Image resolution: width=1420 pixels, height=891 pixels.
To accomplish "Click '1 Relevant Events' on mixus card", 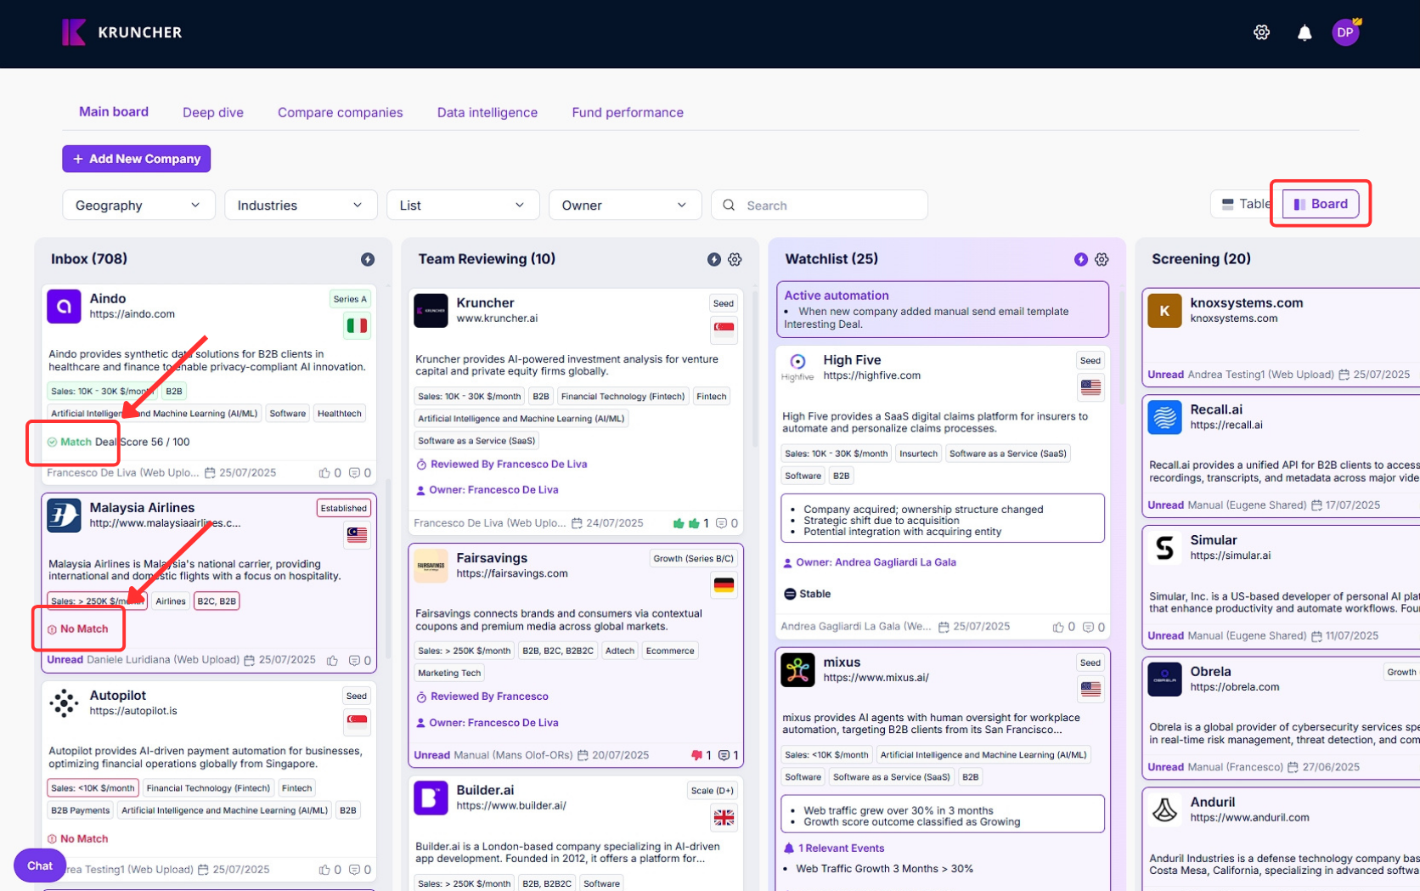I will pos(841,849).
